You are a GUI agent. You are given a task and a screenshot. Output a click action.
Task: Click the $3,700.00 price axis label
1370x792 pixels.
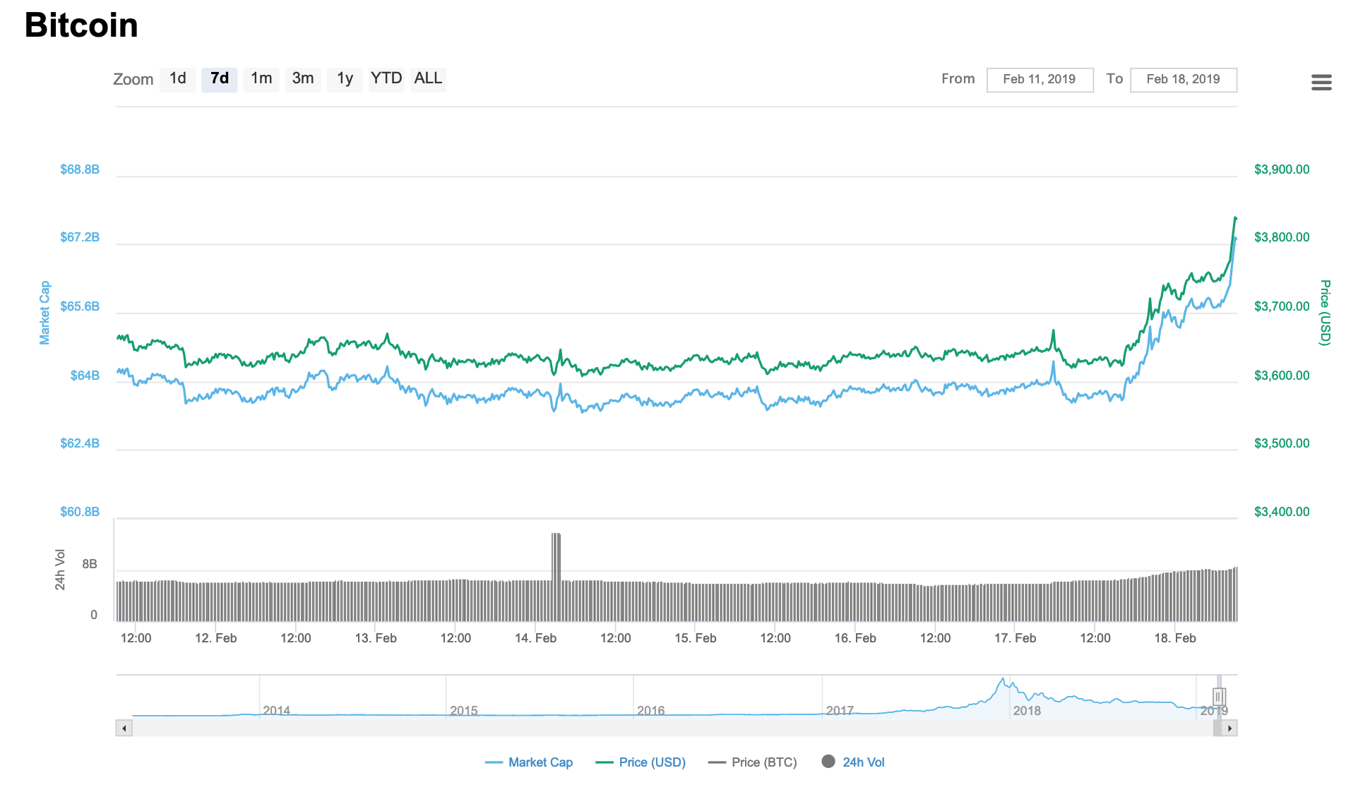click(1282, 306)
